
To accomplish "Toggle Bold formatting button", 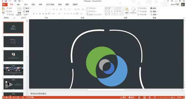I will [x=34, y=14].
